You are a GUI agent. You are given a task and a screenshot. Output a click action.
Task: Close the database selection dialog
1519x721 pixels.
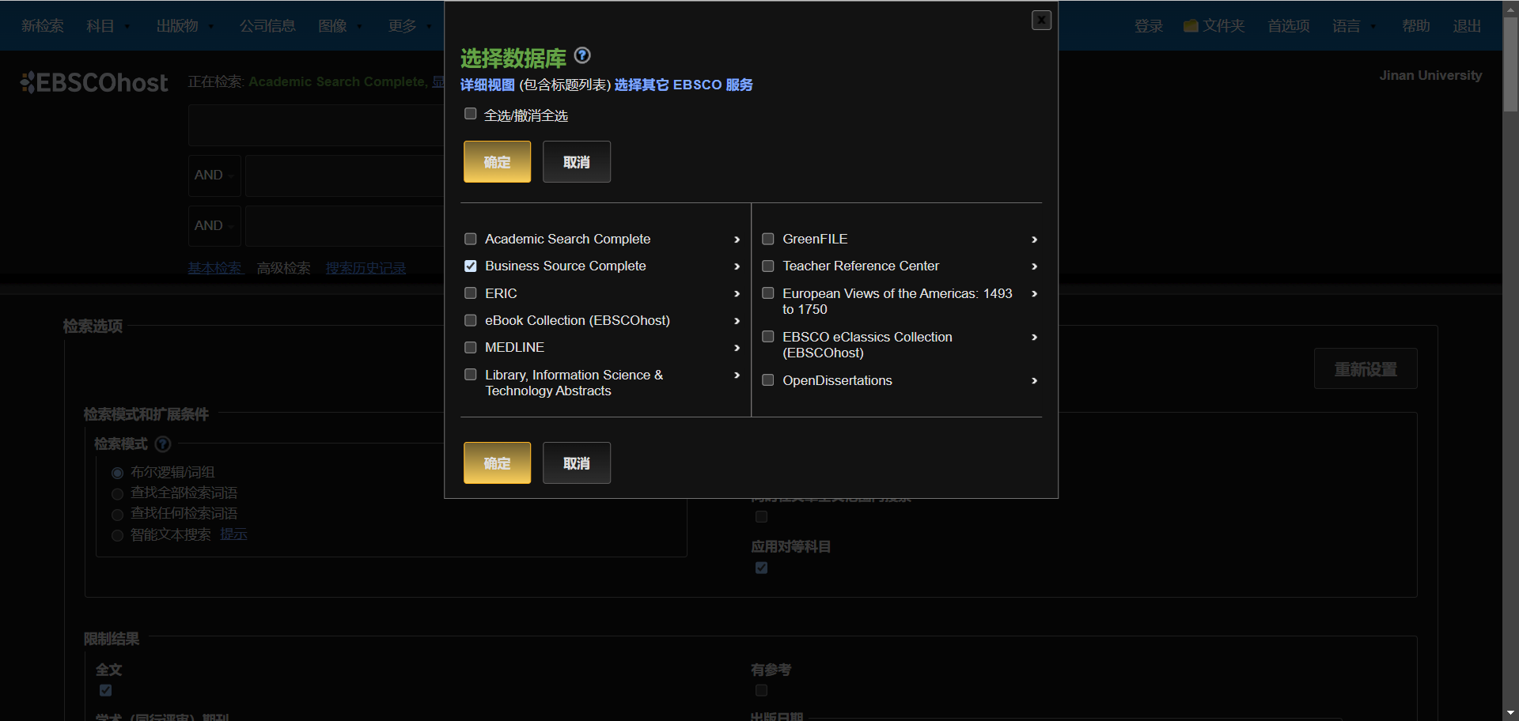[x=1041, y=20]
